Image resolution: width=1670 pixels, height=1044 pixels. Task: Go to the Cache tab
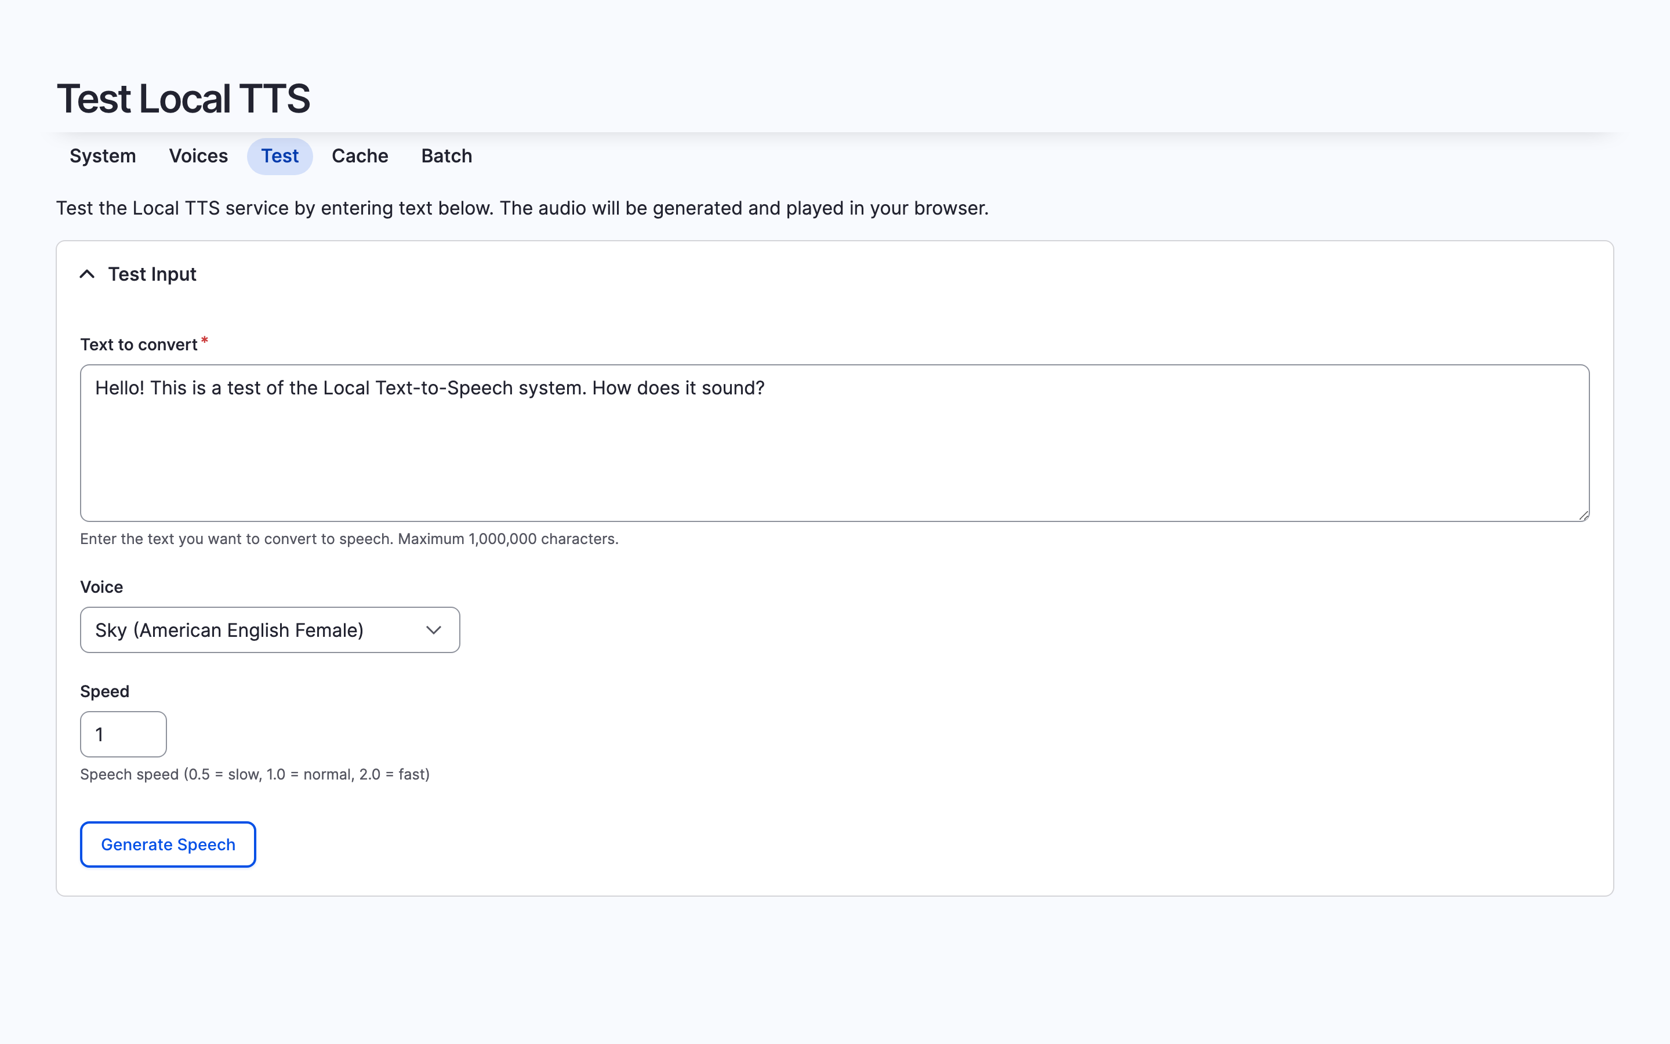coord(360,156)
